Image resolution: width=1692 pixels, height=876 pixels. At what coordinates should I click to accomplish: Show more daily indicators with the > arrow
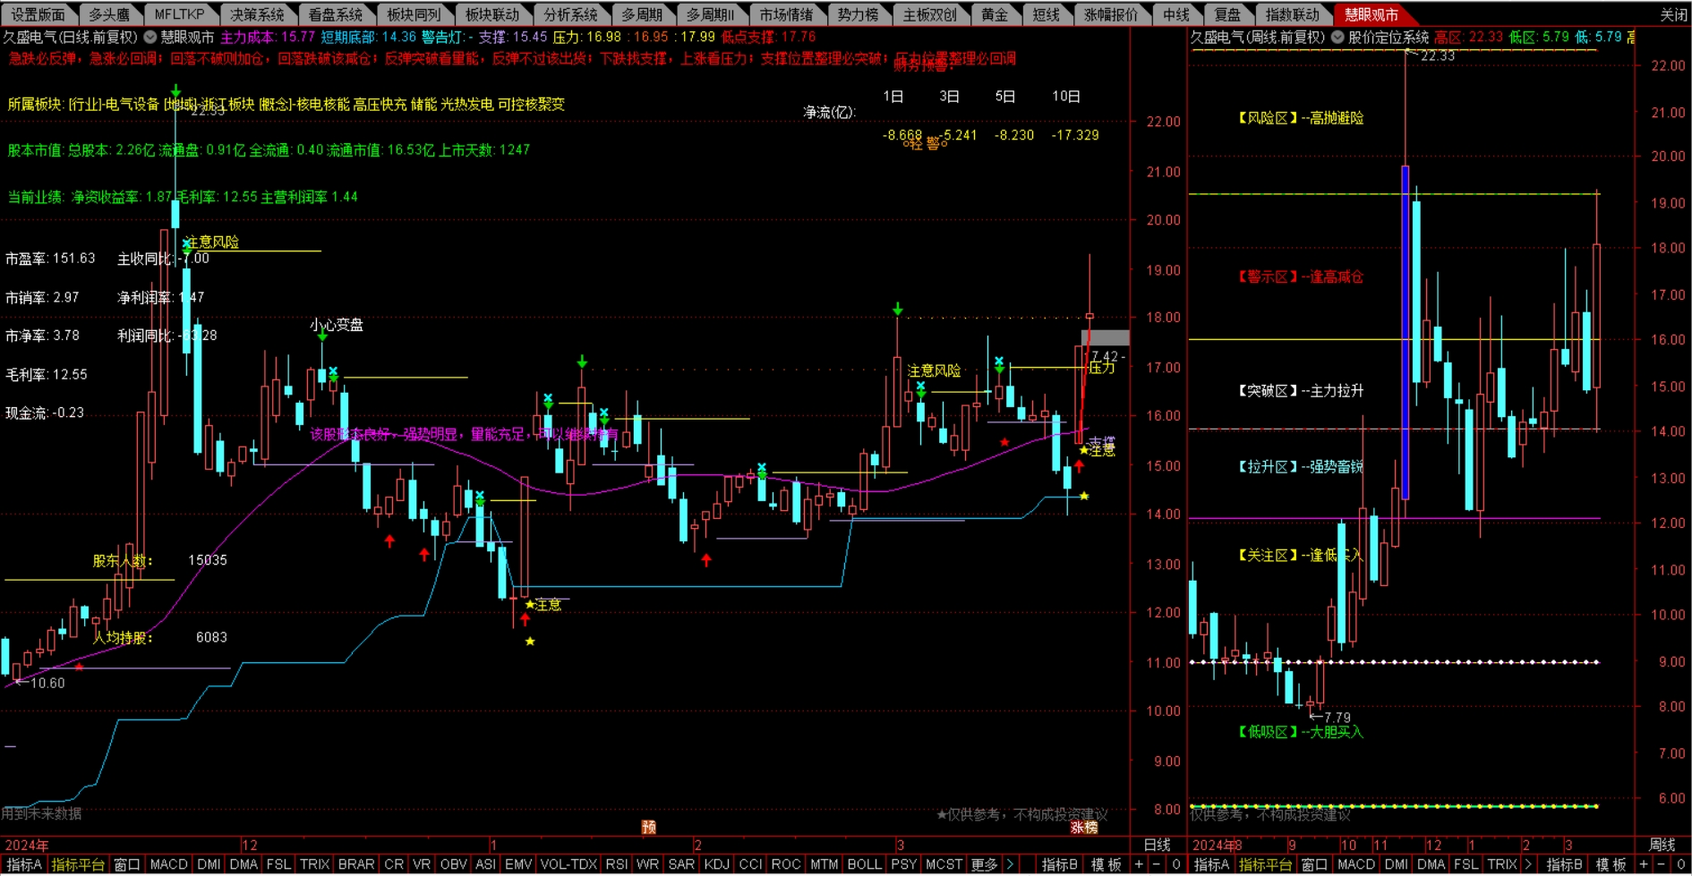coord(1011,864)
